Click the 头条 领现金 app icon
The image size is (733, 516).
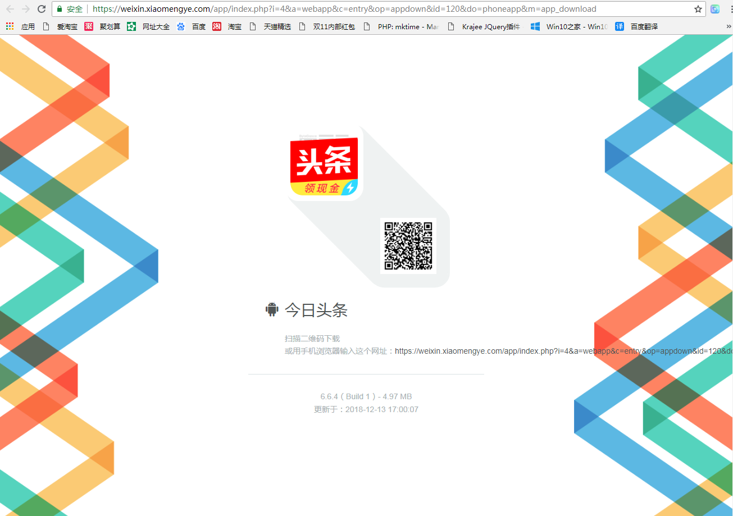(x=325, y=163)
